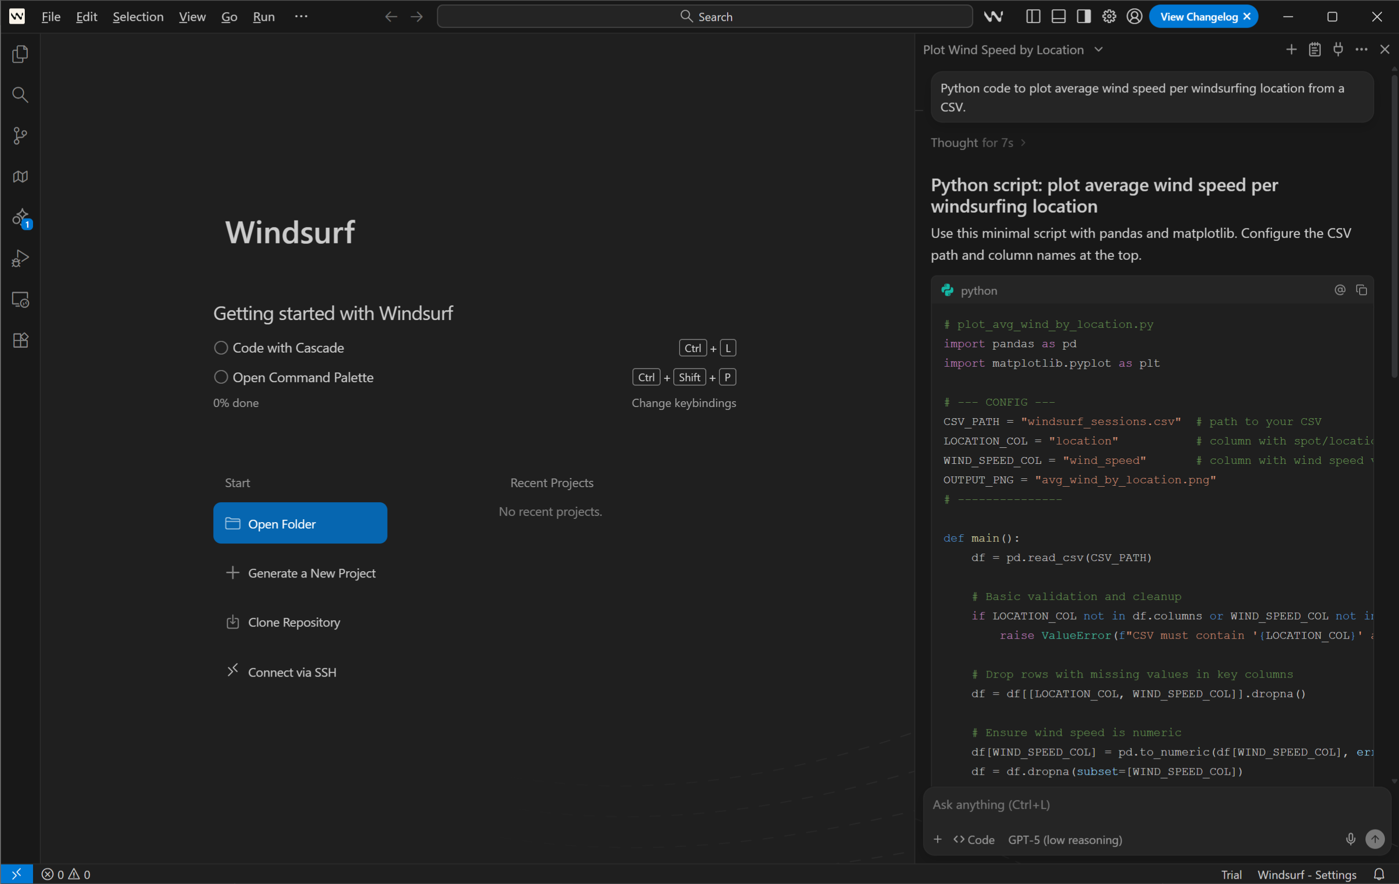Open the errors and warnings status item
Image resolution: width=1399 pixels, height=884 pixels.
click(x=66, y=874)
